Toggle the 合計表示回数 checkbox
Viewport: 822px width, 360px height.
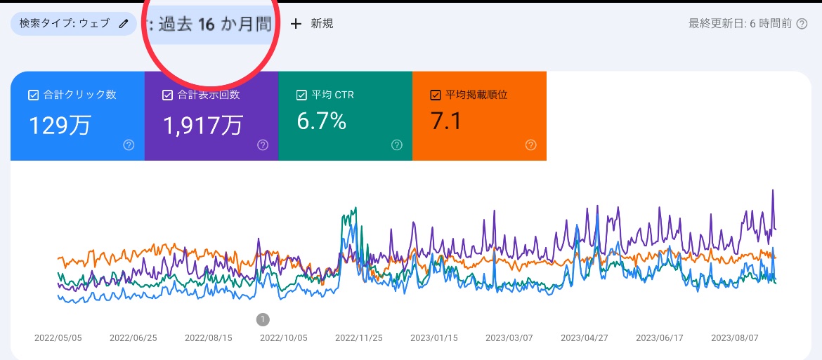coord(168,95)
